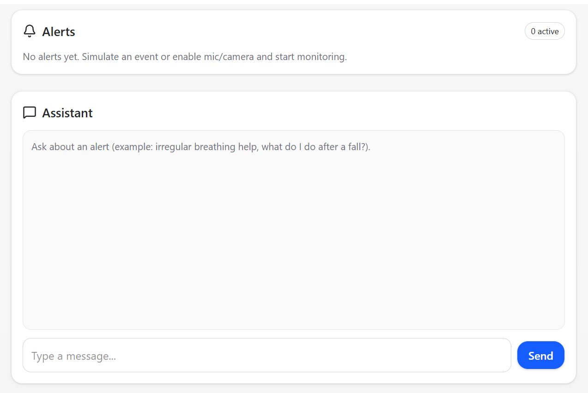
Task: Send the message with the Send button
Action: [x=541, y=355]
